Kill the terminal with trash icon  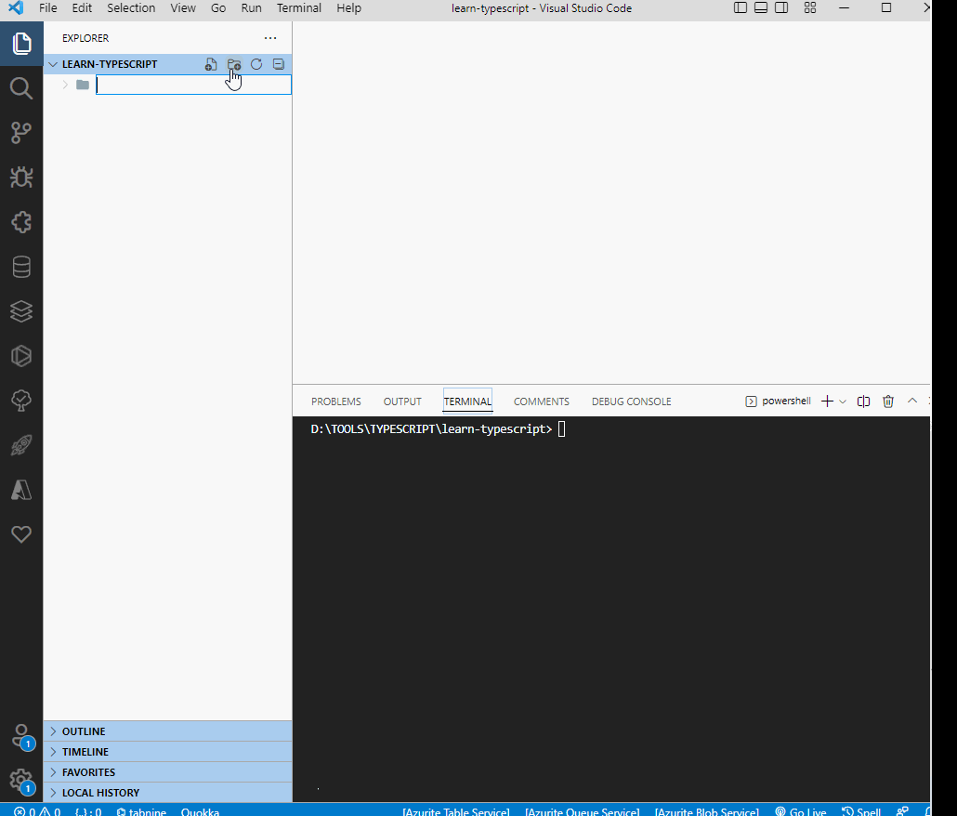tap(888, 401)
